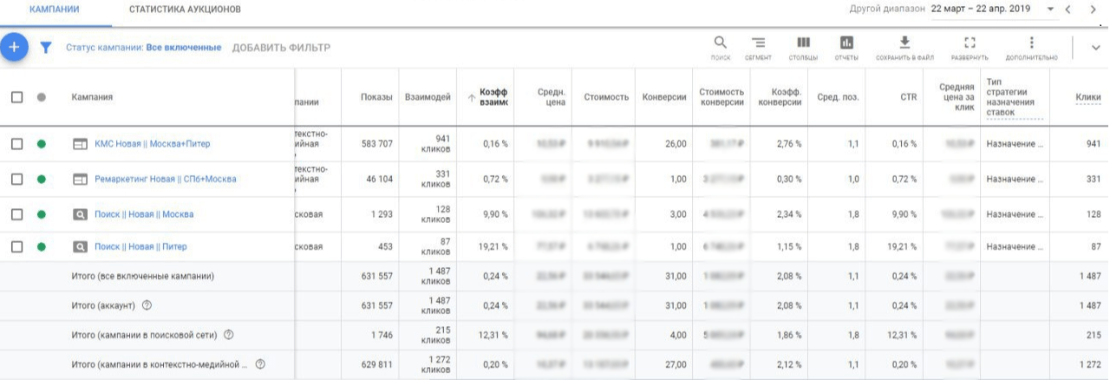Sort by Стоимость конверсии column

[721, 97]
